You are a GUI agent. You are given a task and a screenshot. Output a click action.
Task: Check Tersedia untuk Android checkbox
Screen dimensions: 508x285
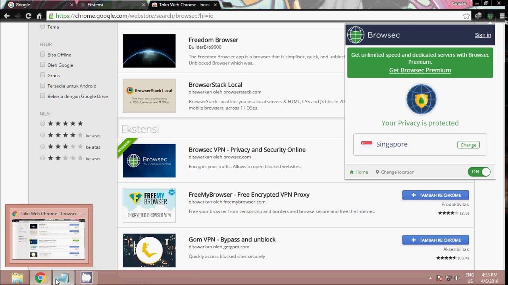(42, 85)
